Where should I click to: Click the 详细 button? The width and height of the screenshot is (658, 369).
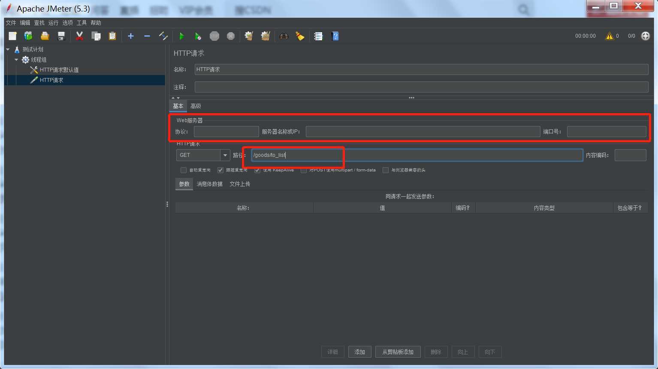pyautogui.click(x=332, y=352)
